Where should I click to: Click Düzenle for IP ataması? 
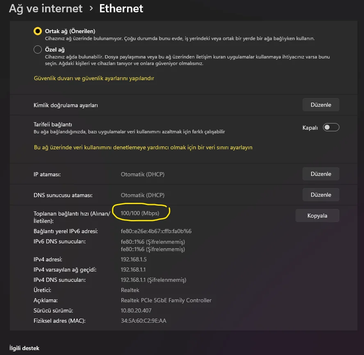pyautogui.click(x=321, y=174)
